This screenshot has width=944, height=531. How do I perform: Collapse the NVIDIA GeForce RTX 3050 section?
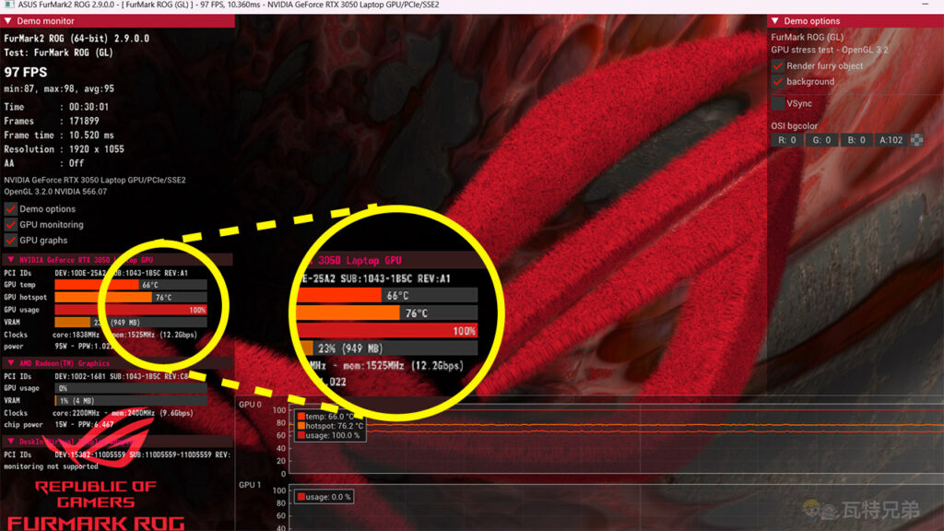[10, 259]
